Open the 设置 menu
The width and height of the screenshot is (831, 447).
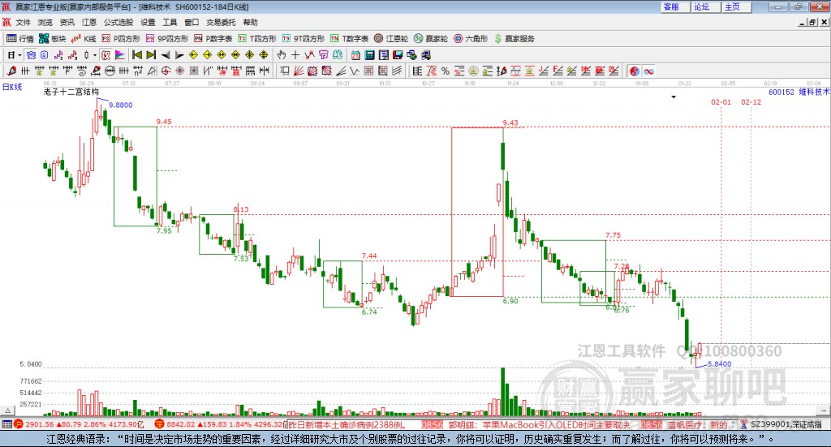[x=148, y=22]
